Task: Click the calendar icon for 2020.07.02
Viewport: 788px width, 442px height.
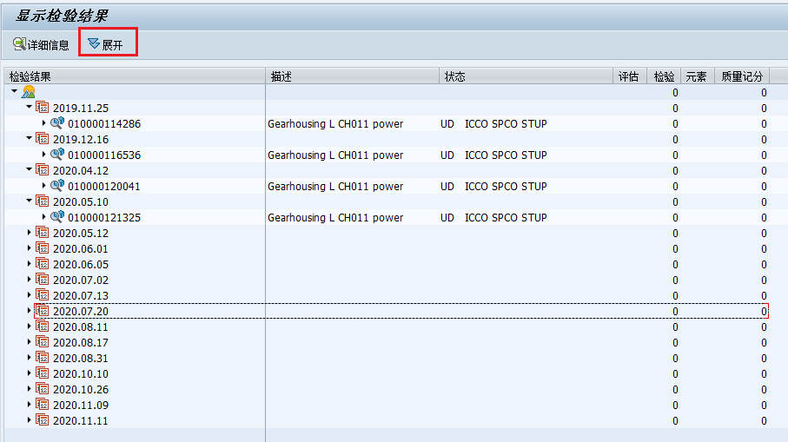Action: click(43, 280)
